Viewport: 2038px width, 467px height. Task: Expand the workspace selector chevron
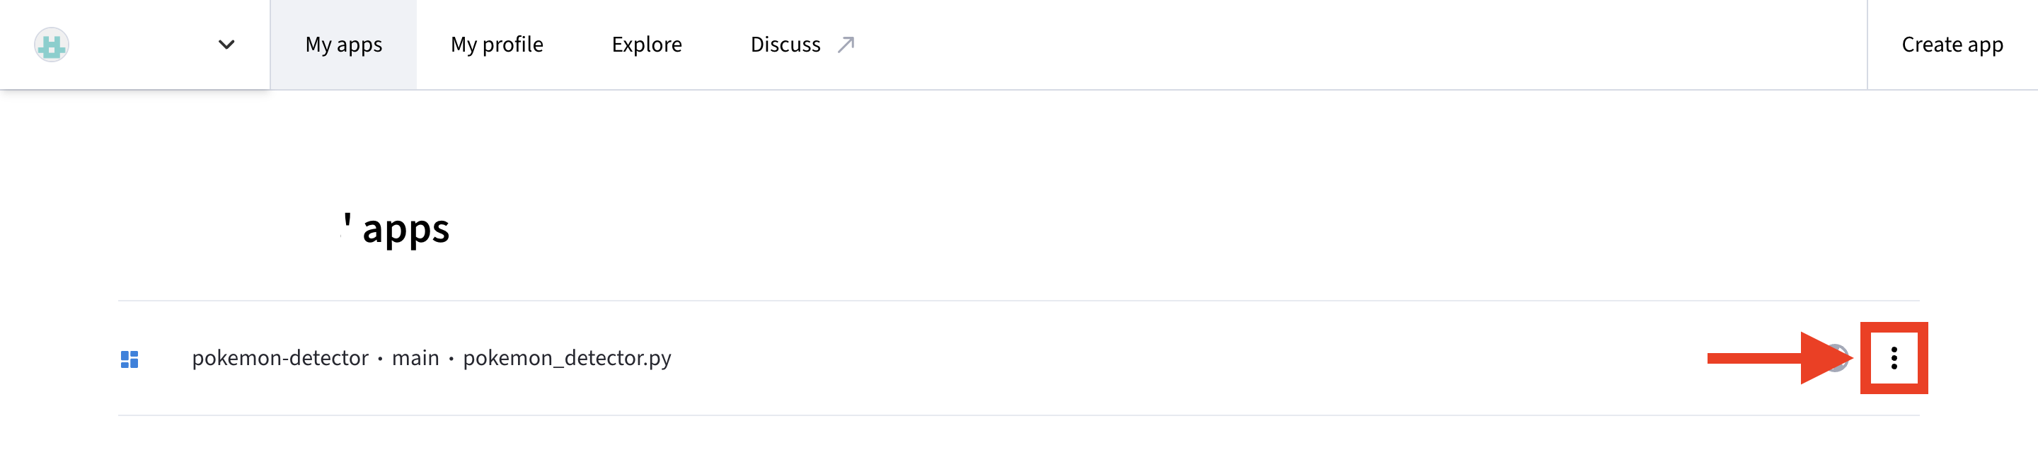(x=226, y=45)
